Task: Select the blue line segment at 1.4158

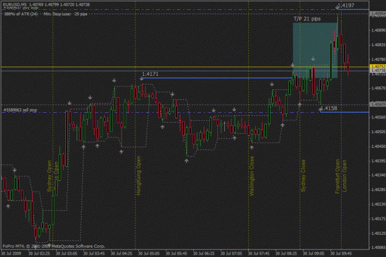Action: coord(345,112)
